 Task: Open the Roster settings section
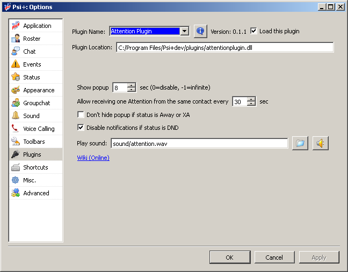tap(31, 39)
